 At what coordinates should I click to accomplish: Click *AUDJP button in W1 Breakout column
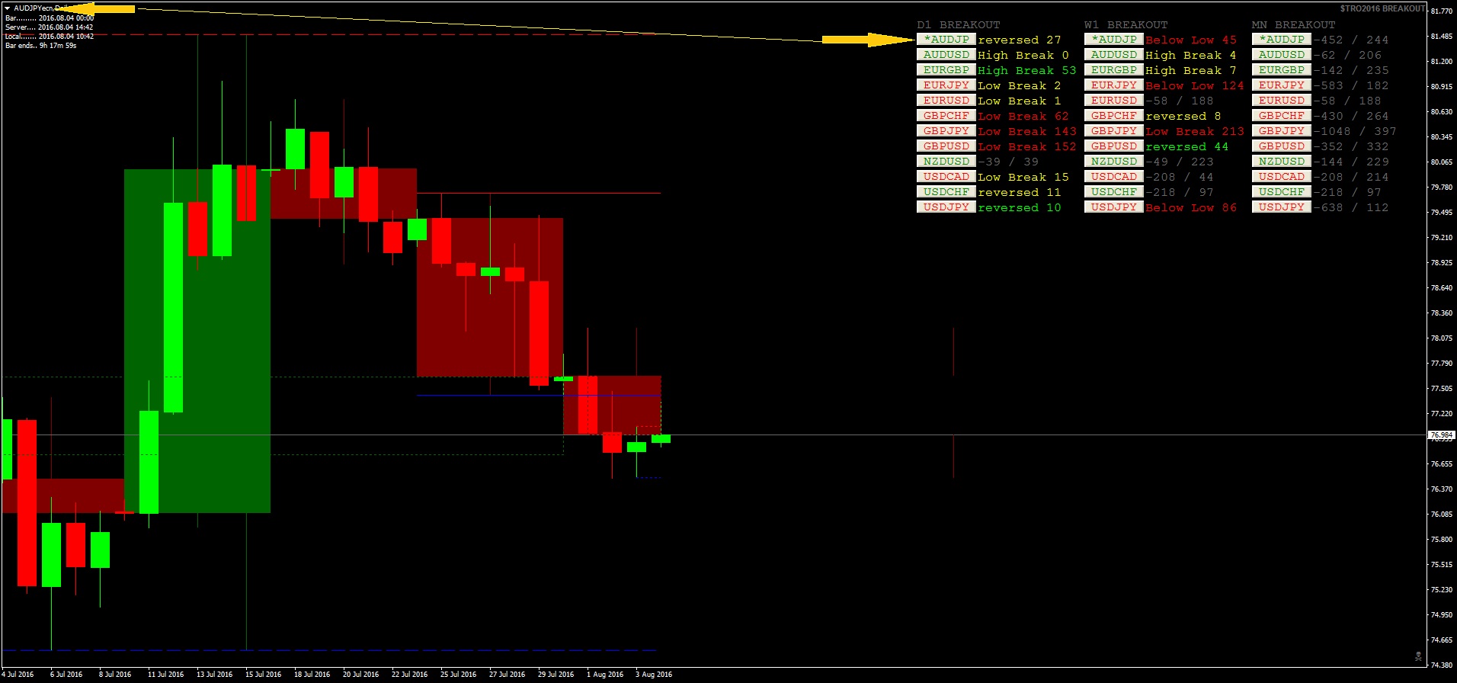click(1113, 40)
